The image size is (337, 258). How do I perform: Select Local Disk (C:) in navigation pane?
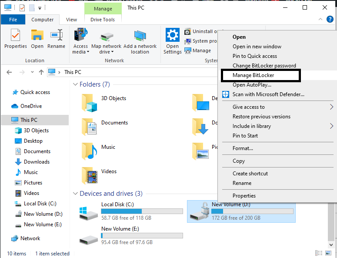pyautogui.click(x=36, y=204)
